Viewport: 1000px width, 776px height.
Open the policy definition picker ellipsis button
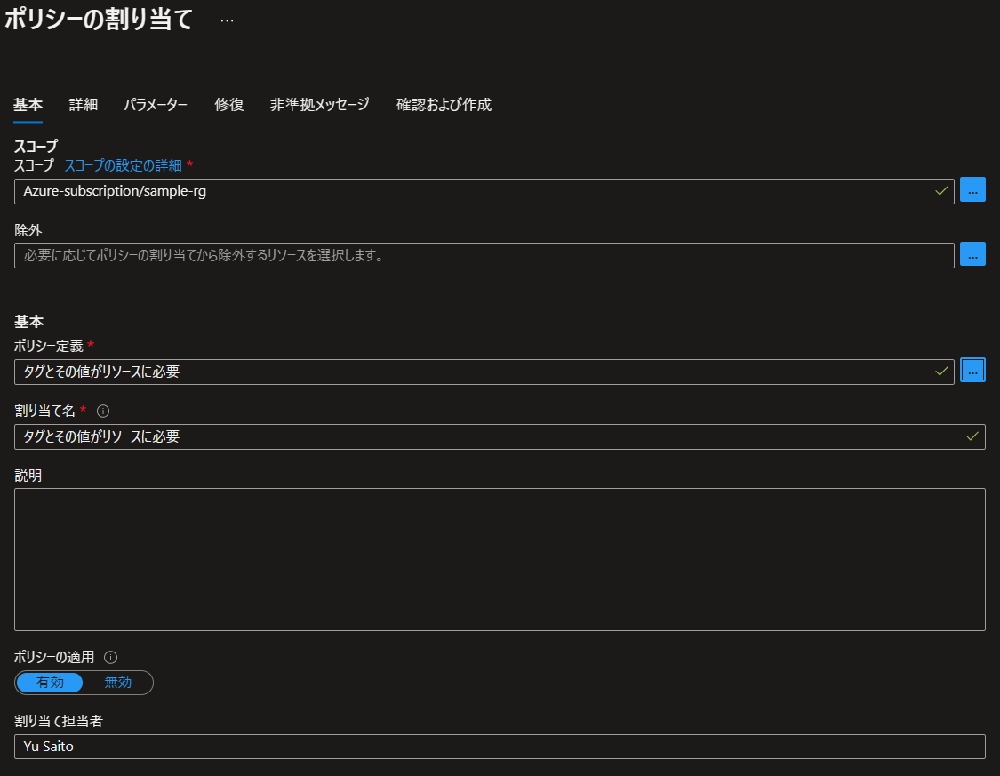(972, 371)
